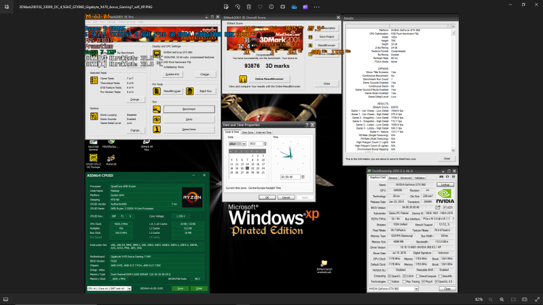Click the Details window scrollbar up arrow

coord(453,26)
